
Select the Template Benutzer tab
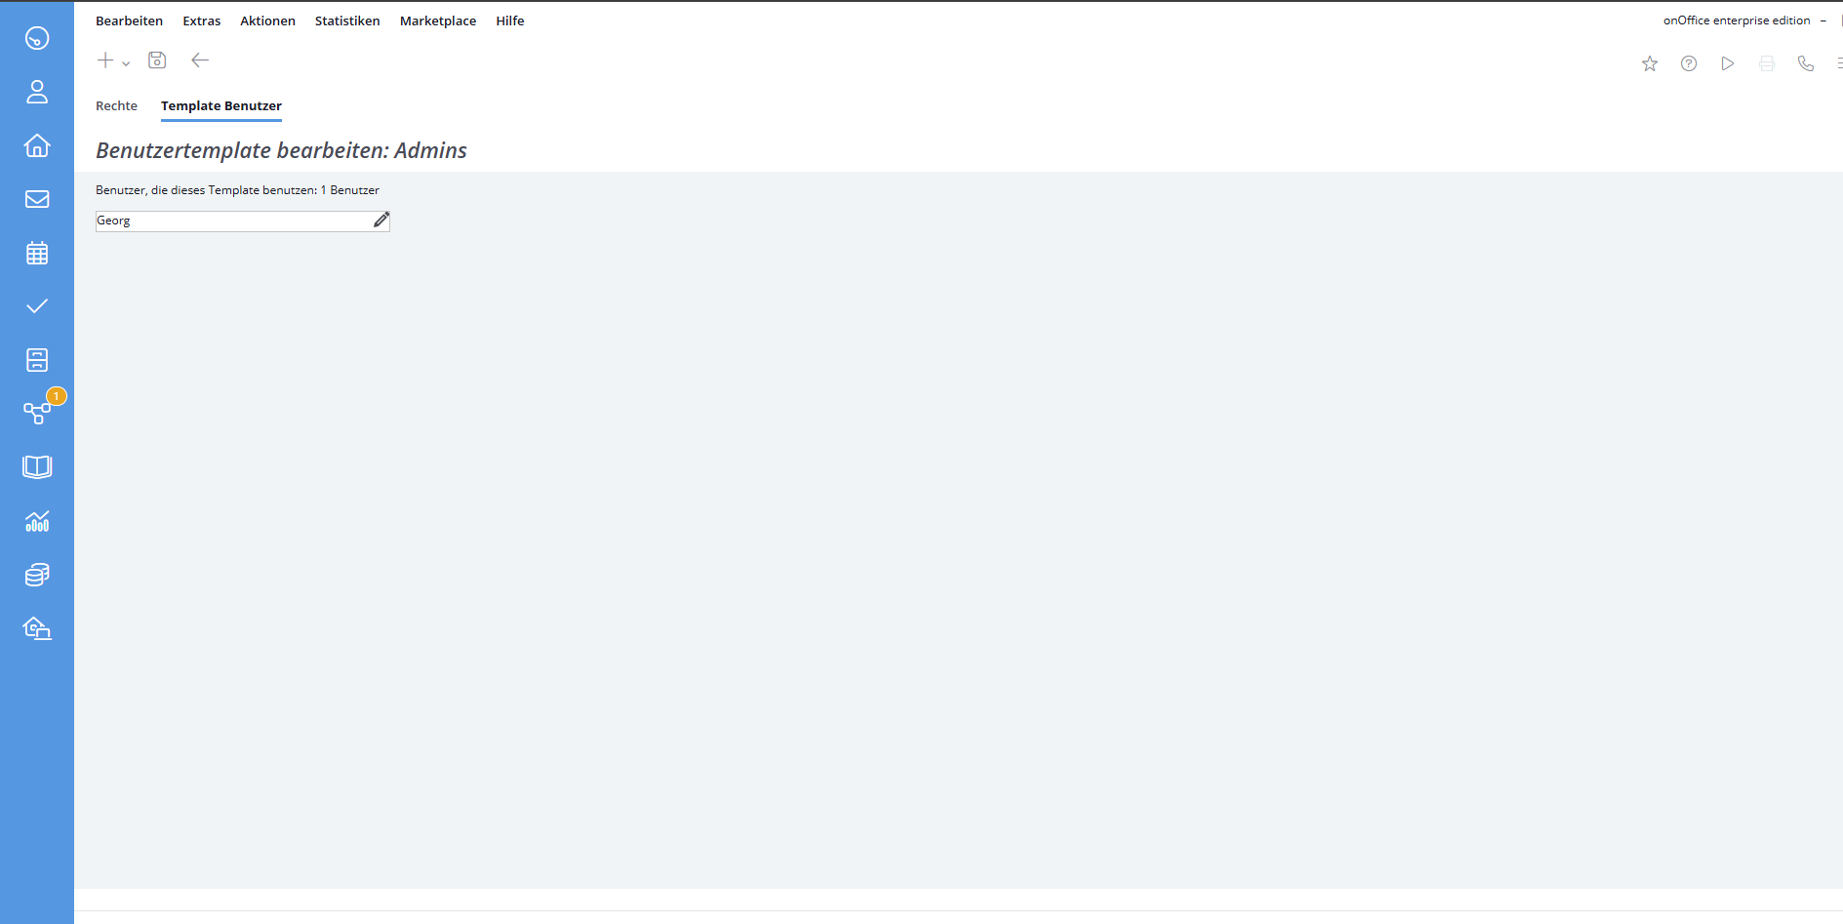[221, 105]
